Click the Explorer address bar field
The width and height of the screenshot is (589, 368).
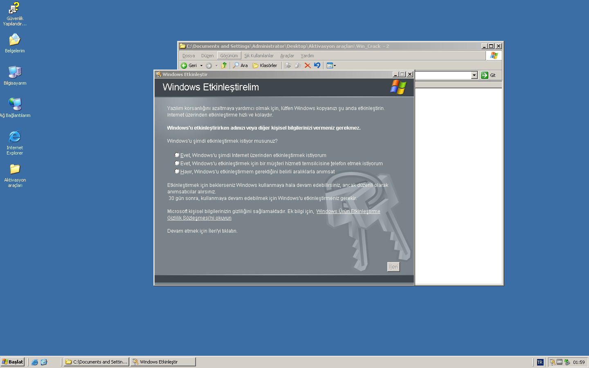(x=443, y=75)
